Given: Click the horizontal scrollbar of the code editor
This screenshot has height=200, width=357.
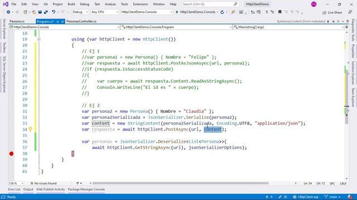Looking at the screenshot, I should point(180,183).
